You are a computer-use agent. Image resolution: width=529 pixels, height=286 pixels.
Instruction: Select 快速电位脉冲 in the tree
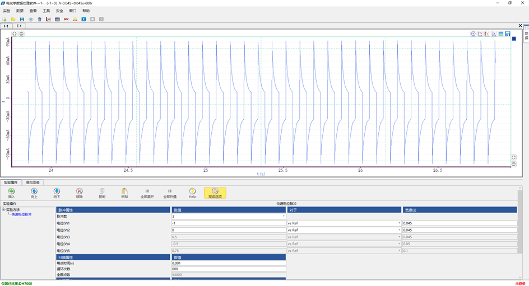(22, 214)
